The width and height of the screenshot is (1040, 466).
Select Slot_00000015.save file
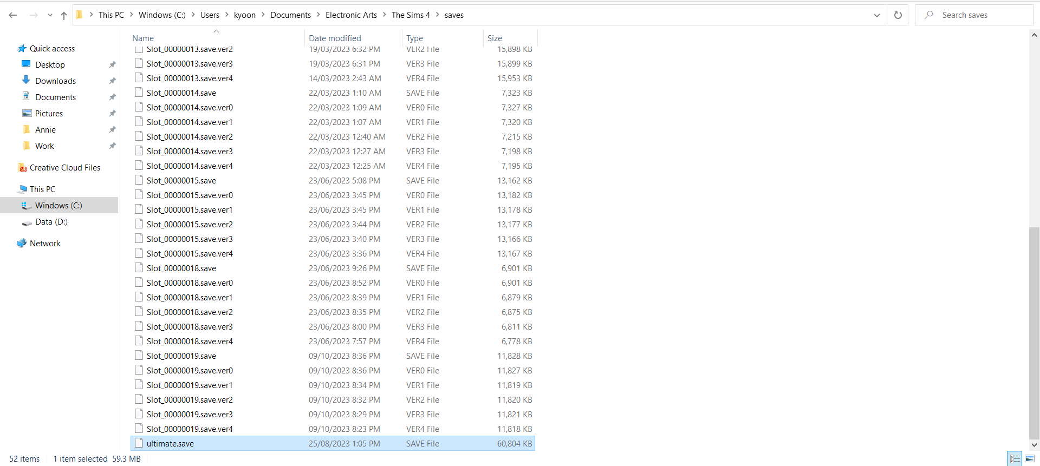181,181
